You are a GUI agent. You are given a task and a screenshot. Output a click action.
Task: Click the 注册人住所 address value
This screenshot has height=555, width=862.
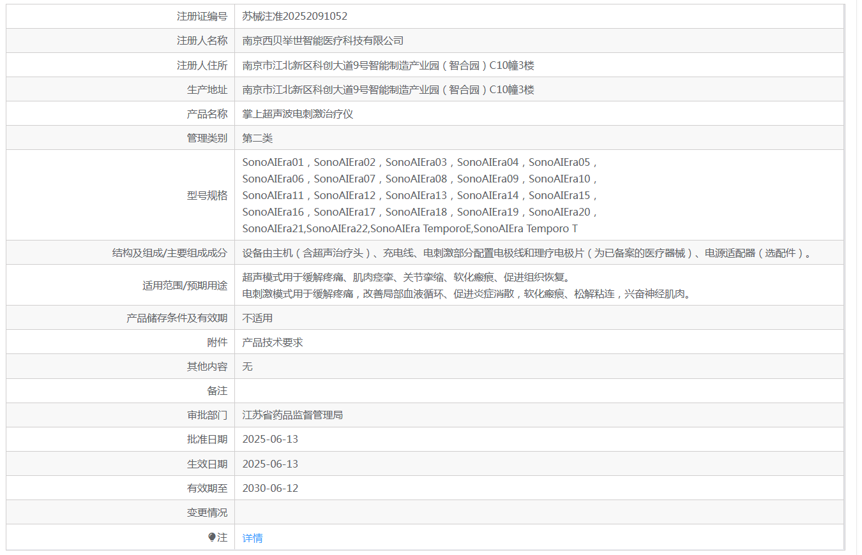coord(388,65)
